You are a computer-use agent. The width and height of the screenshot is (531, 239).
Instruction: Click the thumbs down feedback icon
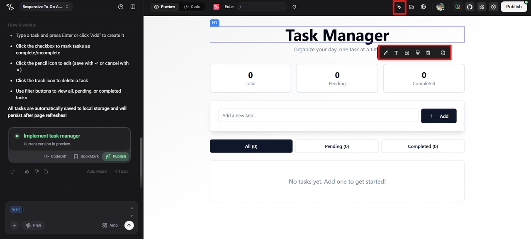pos(37,172)
